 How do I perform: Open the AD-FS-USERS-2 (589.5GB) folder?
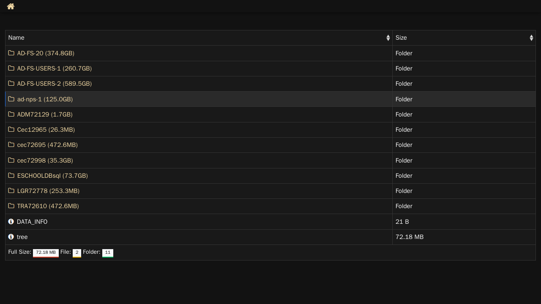pos(55,84)
